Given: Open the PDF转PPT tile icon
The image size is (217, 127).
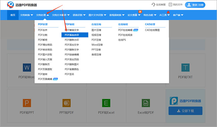Looking at the screenshot, I should pyautogui.click(x=27, y=103).
